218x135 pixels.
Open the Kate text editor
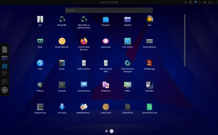pyautogui.click(x=40, y=63)
